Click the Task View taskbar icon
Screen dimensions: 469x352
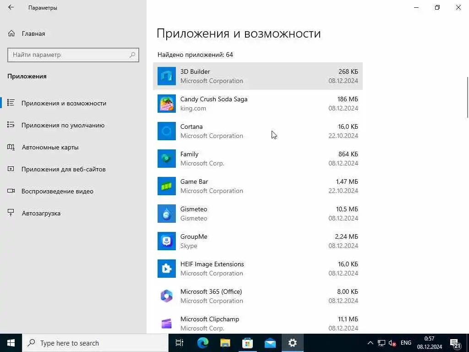click(180, 343)
